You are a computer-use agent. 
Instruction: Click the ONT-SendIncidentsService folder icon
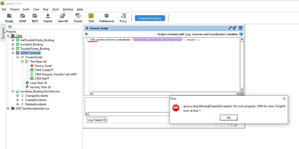coord(13,108)
